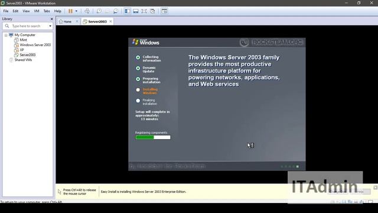The image size is (378, 213).
Task: Switch to Unity mode
Action: (152, 11)
